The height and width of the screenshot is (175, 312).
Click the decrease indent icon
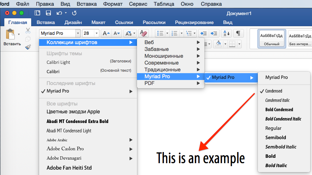tap(203, 33)
